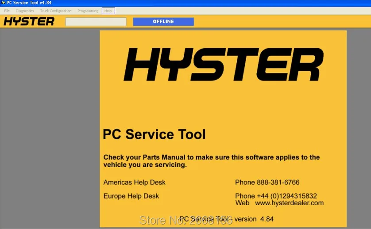Click the application icon in title bar
The image size is (371, 229).
(3, 3)
